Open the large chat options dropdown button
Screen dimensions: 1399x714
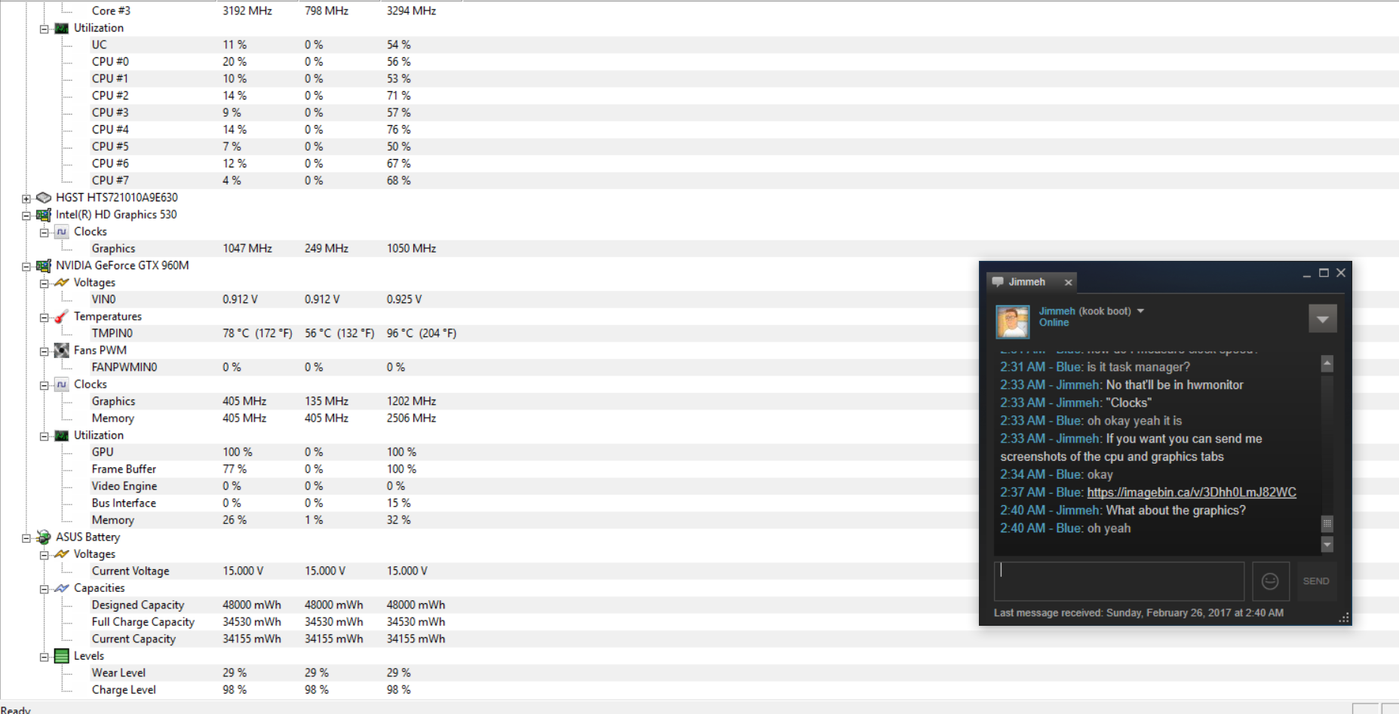click(x=1323, y=319)
